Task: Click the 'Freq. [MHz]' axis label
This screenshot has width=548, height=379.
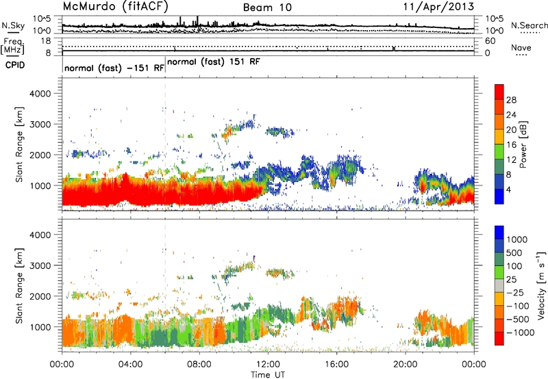Action: [13, 46]
